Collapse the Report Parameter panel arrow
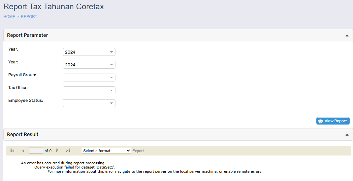The image size is (353, 181). pyautogui.click(x=347, y=35)
